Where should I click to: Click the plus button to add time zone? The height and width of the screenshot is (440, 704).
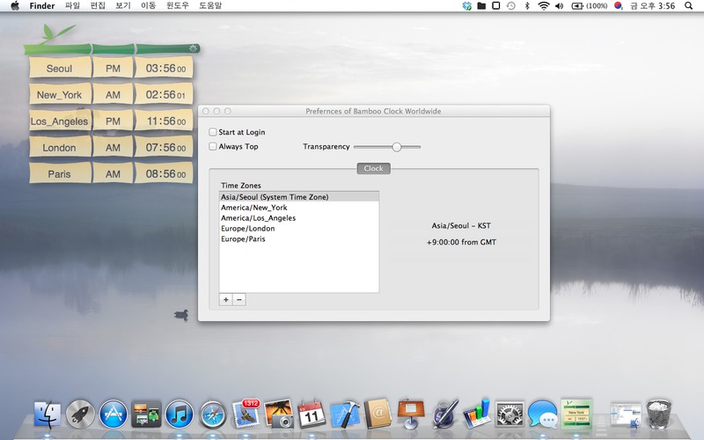(226, 299)
